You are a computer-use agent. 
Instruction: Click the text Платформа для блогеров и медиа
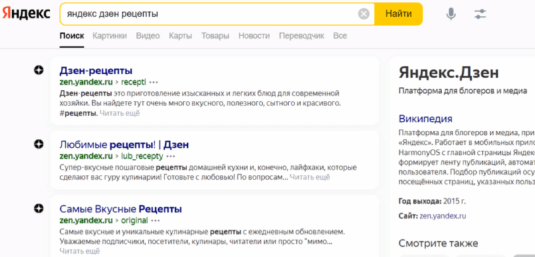click(463, 91)
